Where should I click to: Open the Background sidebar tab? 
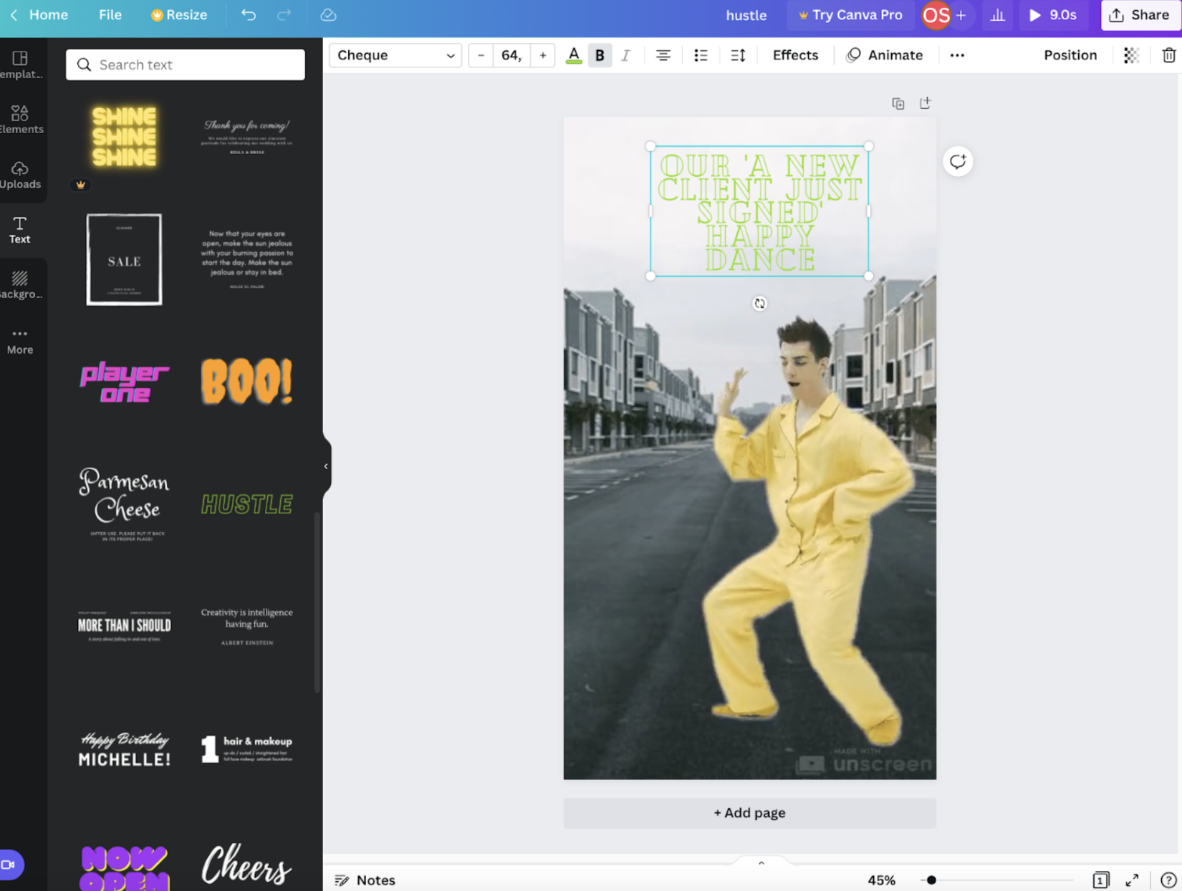pyautogui.click(x=20, y=285)
